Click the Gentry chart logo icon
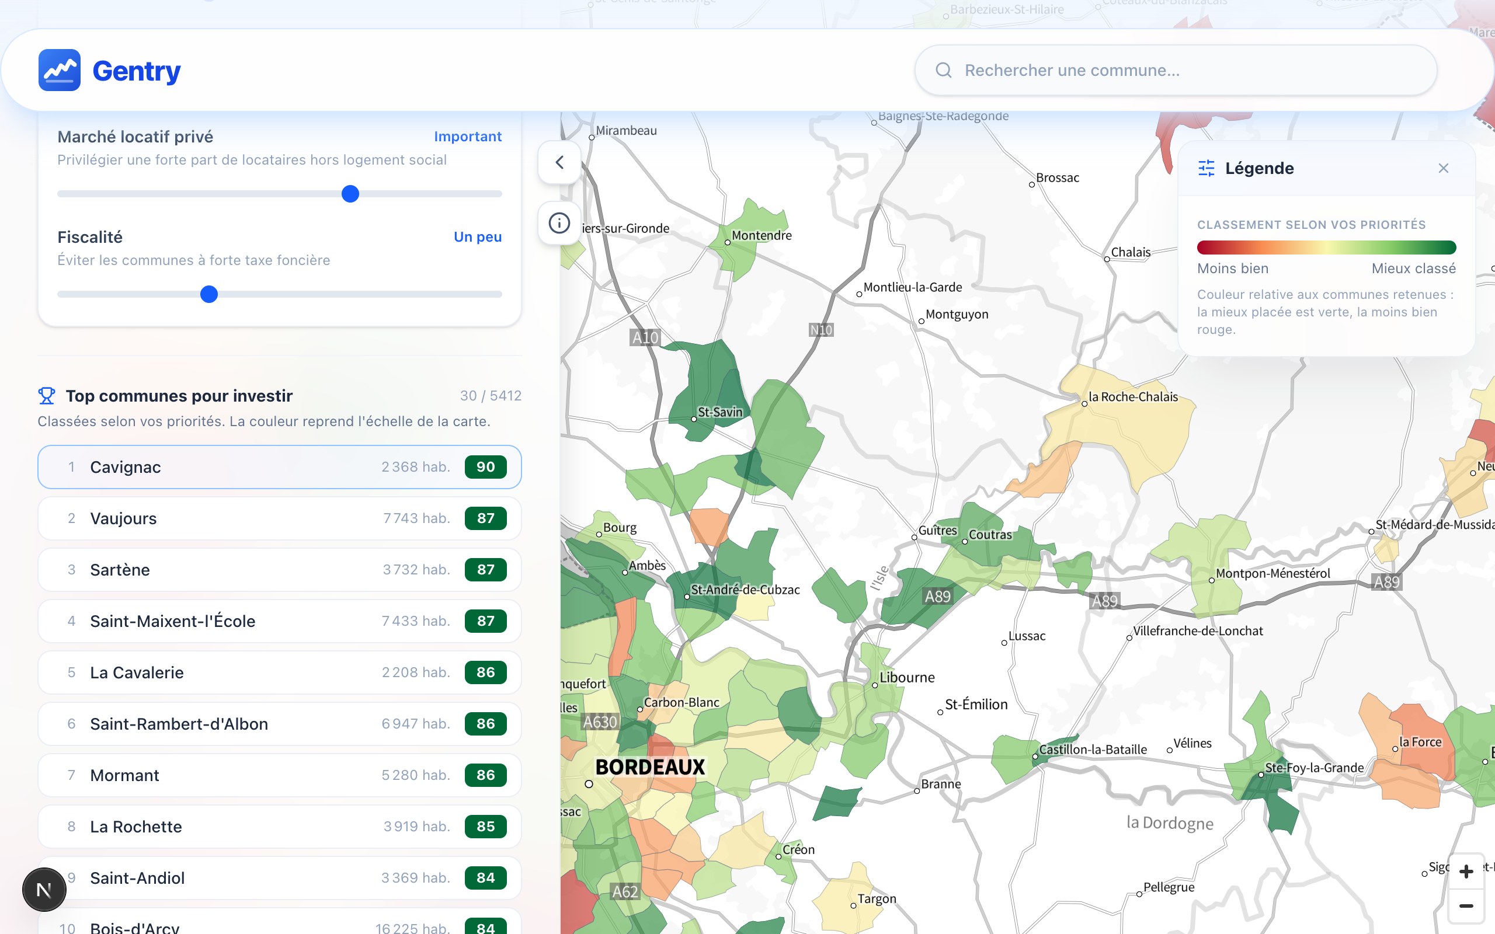The width and height of the screenshot is (1495, 934). pyautogui.click(x=60, y=70)
